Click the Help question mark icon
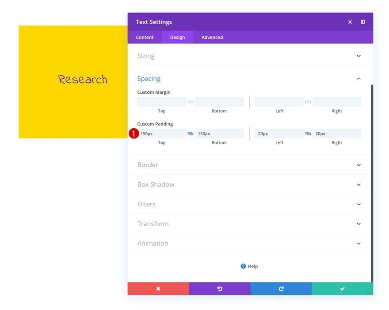The image size is (389, 310). [x=243, y=266]
